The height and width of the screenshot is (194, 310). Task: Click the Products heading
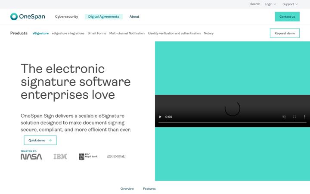[19, 33]
